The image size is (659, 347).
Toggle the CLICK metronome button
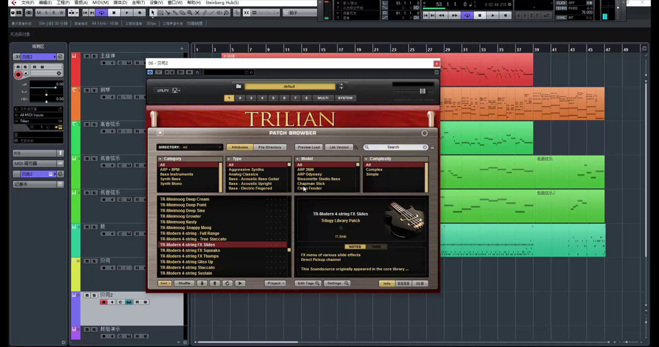(x=561, y=3)
